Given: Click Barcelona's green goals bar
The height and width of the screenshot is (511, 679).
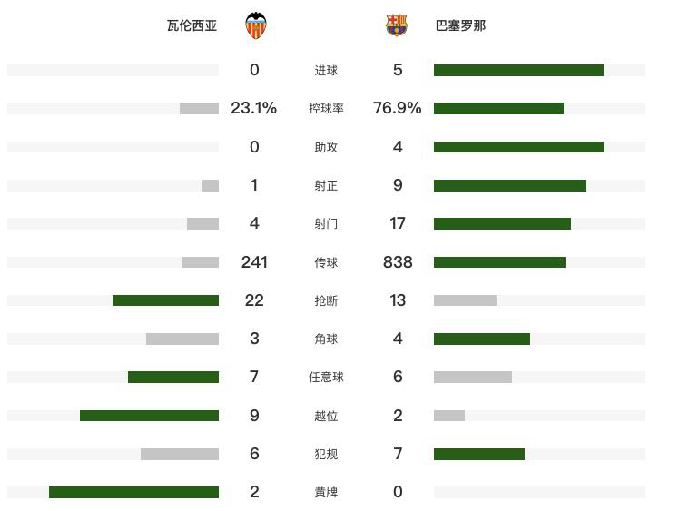Looking at the screenshot, I should 518,70.
